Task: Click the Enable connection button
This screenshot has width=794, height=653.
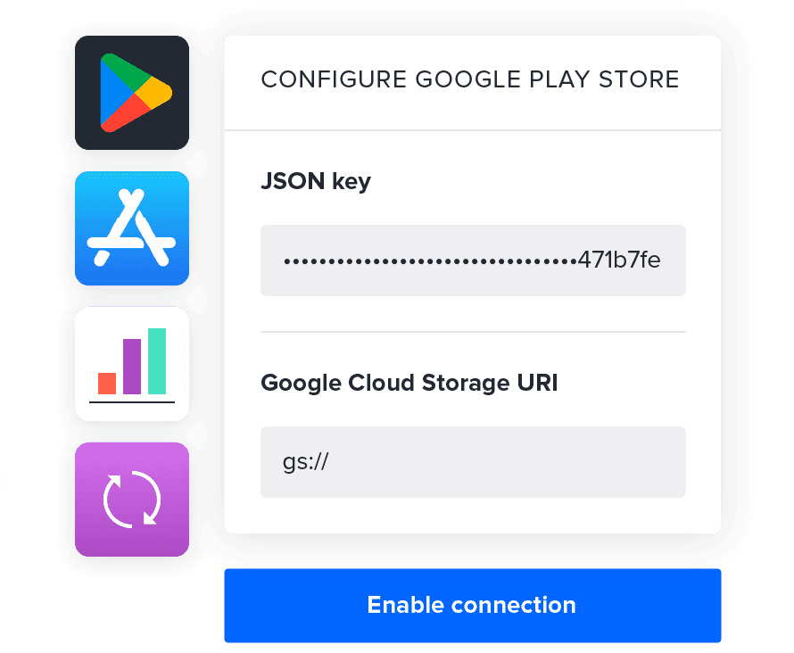Action: coord(473,606)
